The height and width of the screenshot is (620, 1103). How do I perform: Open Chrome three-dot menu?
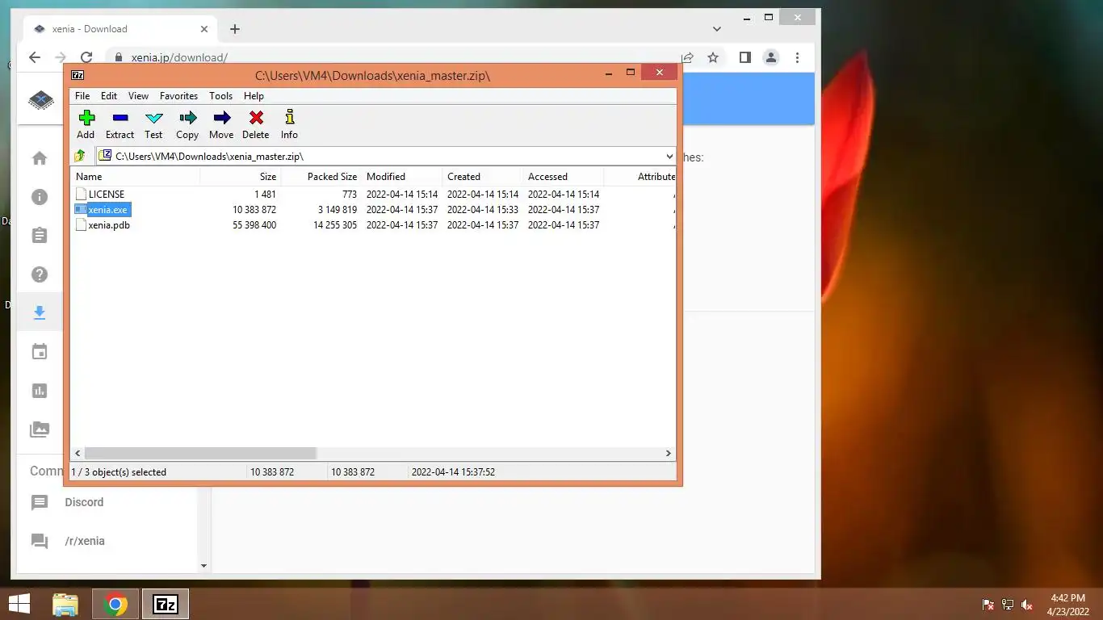point(797,57)
